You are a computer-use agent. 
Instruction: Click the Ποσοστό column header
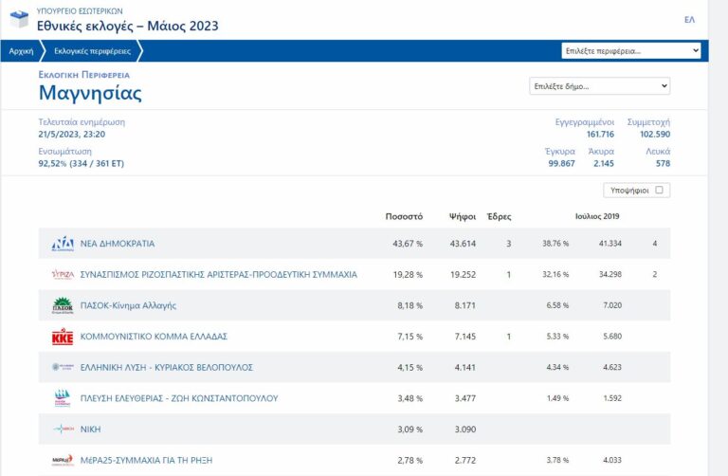(404, 216)
